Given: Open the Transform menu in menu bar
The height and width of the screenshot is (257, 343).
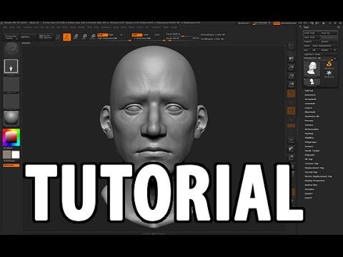Looking at the screenshot, I should (156, 27).
